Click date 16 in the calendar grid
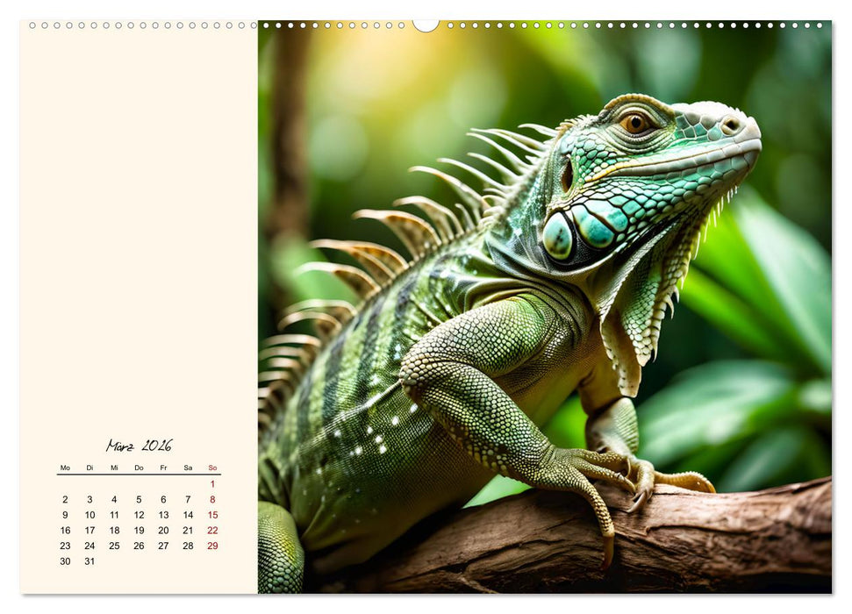 (x=65, y=529)
